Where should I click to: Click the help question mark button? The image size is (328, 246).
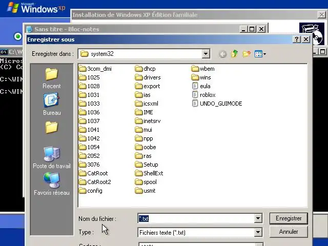[296, 39]
